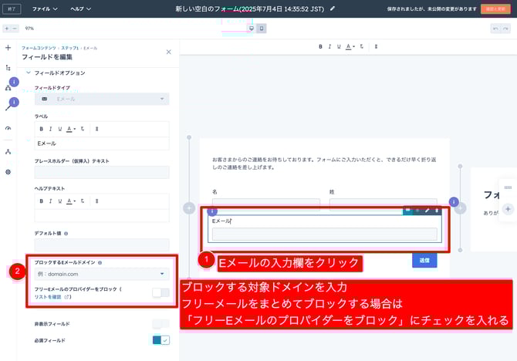This screenshot has height=361, width=517.
Task: Close the フィールドを編集 panel
Action: point(168,52)
